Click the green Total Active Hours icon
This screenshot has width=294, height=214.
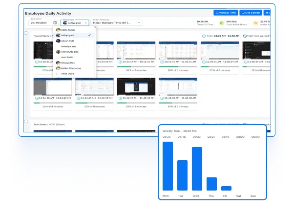pyautogui.click(x=222, y=23)
